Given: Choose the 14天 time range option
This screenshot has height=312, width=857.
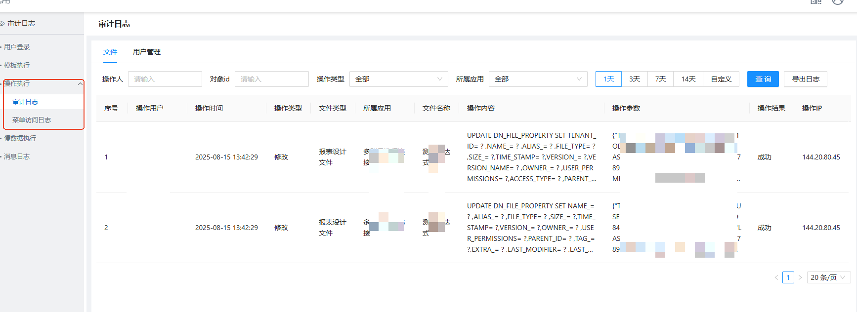Looking at the screenshot, I should (x=688, y=79).
